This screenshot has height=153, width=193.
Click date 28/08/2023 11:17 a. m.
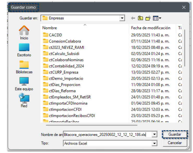(150, 91)
